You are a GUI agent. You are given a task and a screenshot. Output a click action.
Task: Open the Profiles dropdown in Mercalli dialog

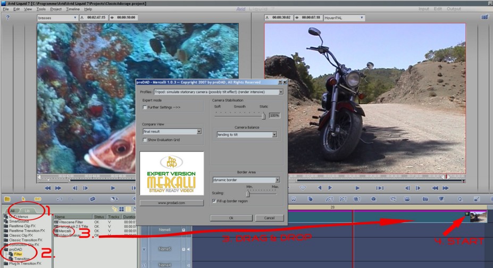[218, 92]
